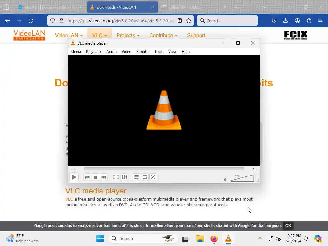This screenshot has width=328, height=246.
Task: Show hidden system tray icons
Action: (260, 238)
